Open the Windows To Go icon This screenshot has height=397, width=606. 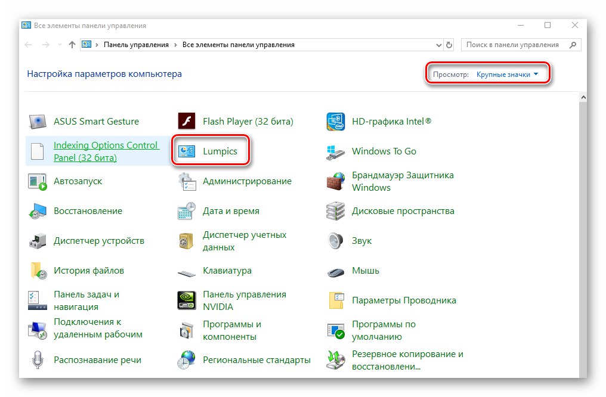335,152
